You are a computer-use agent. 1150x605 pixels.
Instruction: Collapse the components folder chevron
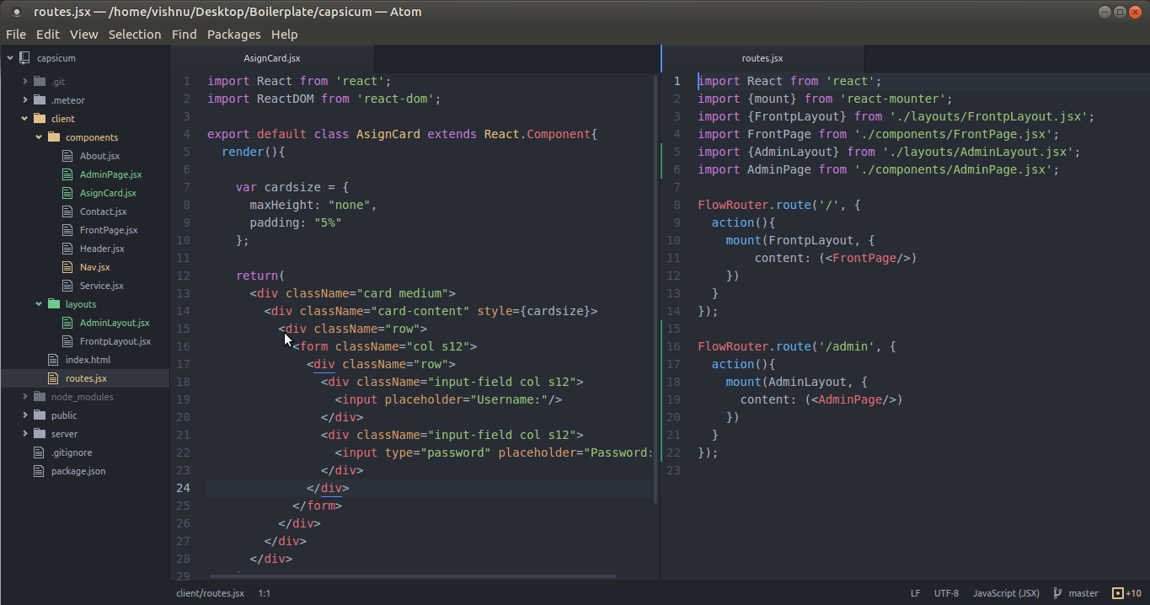(x=39, y=137)
